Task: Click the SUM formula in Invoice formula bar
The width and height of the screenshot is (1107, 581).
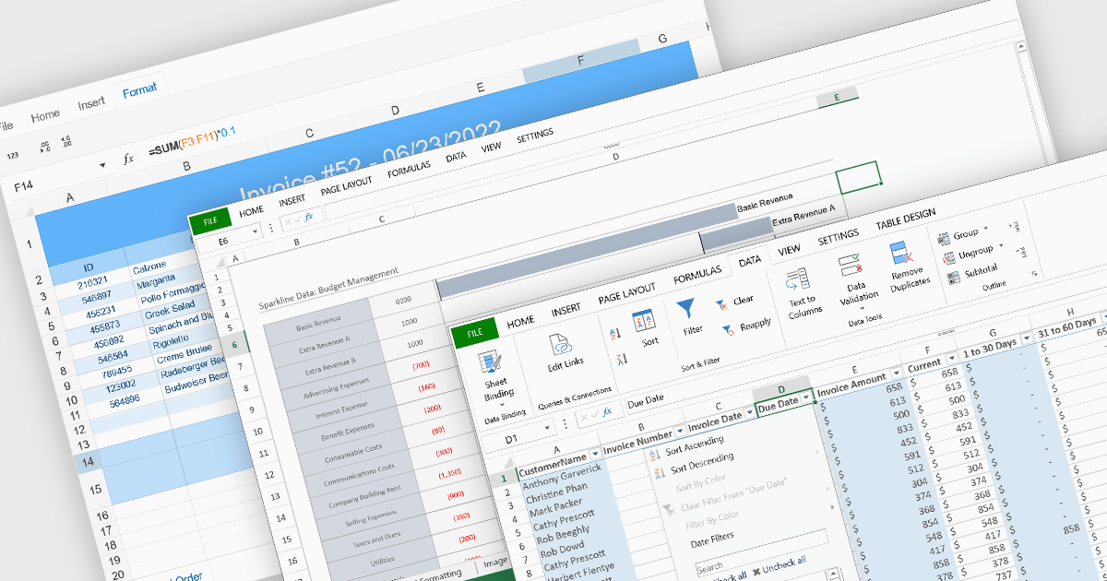Action: (x=192, y=139)
